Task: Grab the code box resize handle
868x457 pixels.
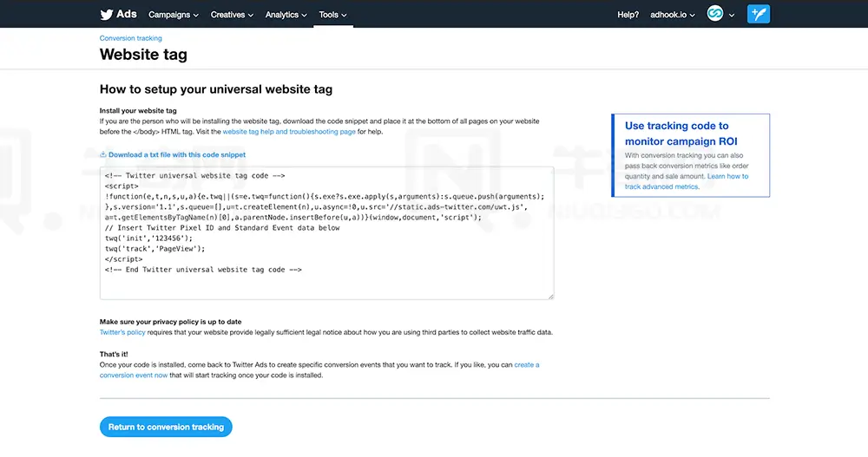Action: coord(551,297)
